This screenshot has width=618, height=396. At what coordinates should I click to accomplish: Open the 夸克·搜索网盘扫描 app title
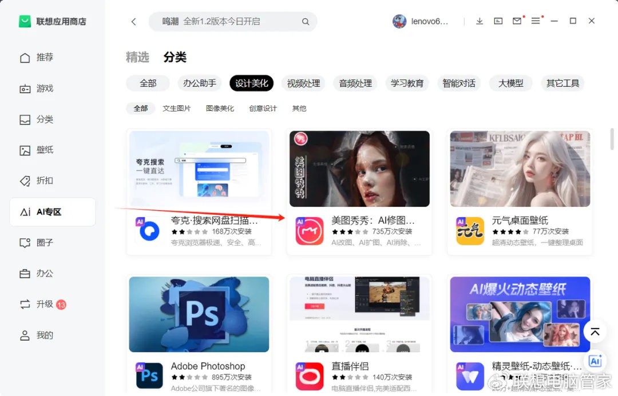coord(214,221)
